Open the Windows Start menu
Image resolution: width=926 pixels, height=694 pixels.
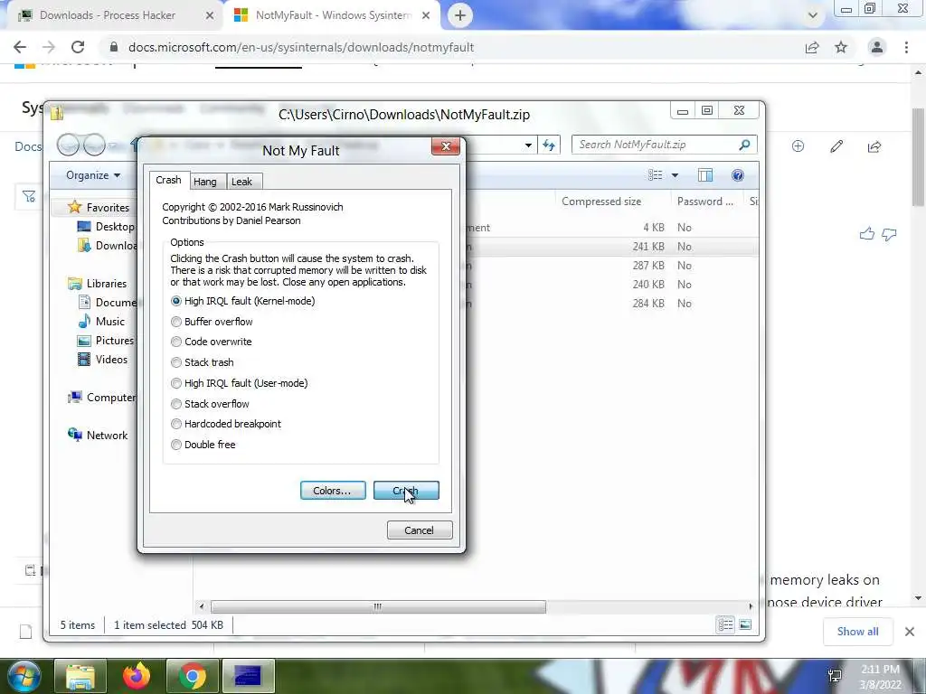(x=24, y=676)
